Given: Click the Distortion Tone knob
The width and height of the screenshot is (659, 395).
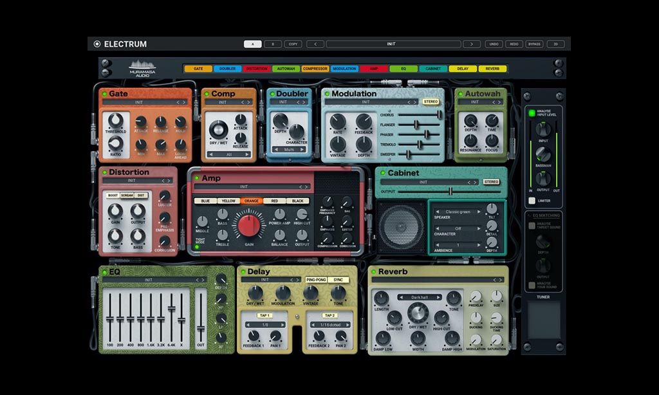Looking at the screenshot, I should click(115, 237).
